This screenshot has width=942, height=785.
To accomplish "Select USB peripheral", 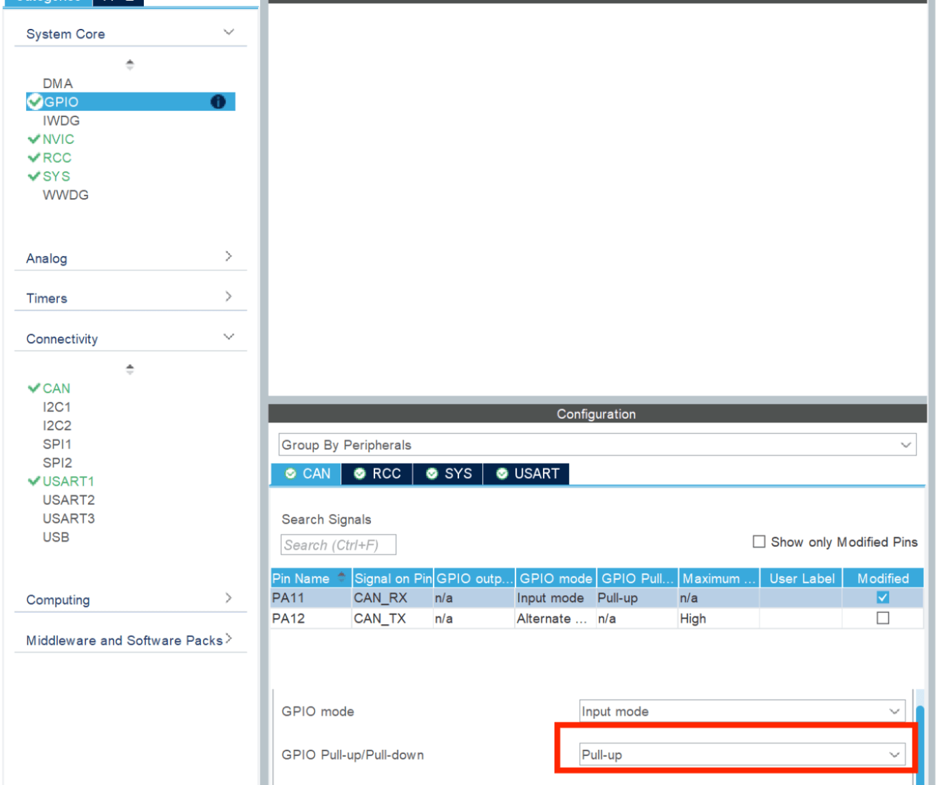I will click(56, 537).
